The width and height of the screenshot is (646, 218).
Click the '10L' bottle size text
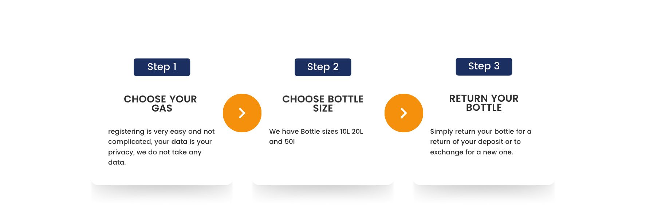click(344, 132)
